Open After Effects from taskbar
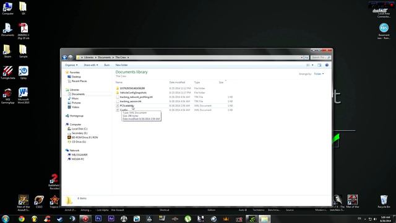This screenshot has height=223, width=396. tap(111, 219)
